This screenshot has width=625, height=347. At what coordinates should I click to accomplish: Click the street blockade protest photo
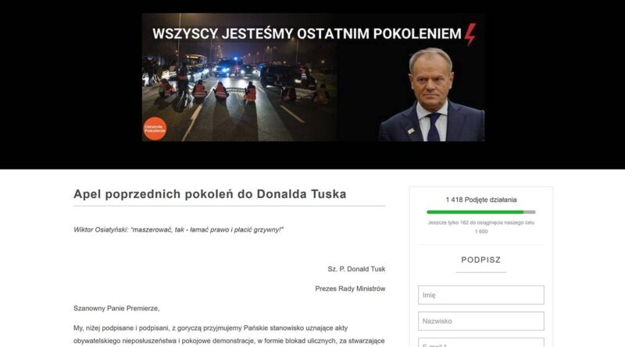(239, 91)
